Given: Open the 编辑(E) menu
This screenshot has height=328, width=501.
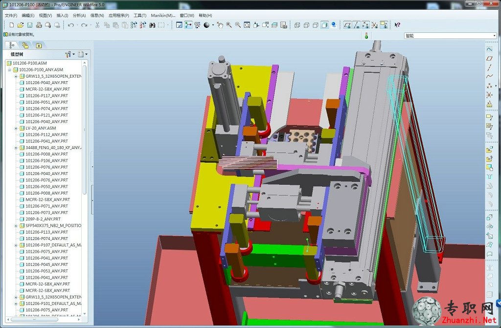Looking at the screenshot, I should tap(28, 15).
